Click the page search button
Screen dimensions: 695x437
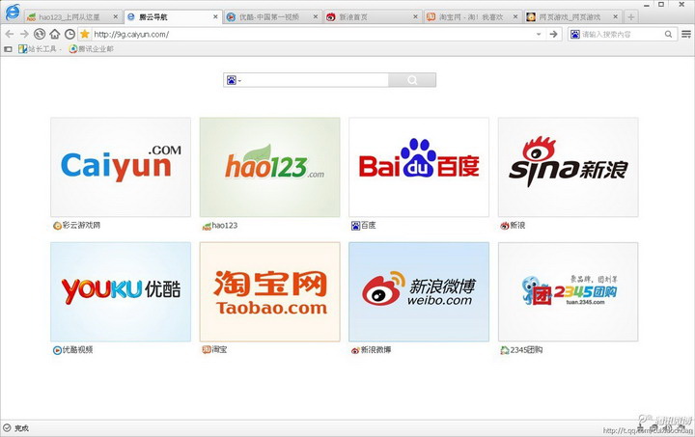coord(412,80)
